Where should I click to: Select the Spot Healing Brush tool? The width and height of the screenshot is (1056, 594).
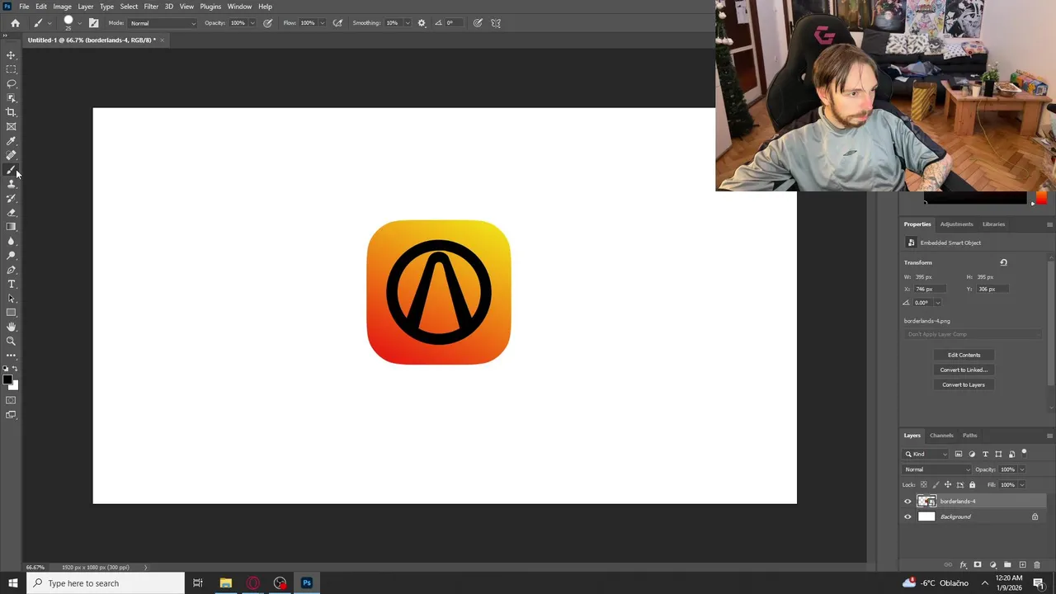[12, 155]
